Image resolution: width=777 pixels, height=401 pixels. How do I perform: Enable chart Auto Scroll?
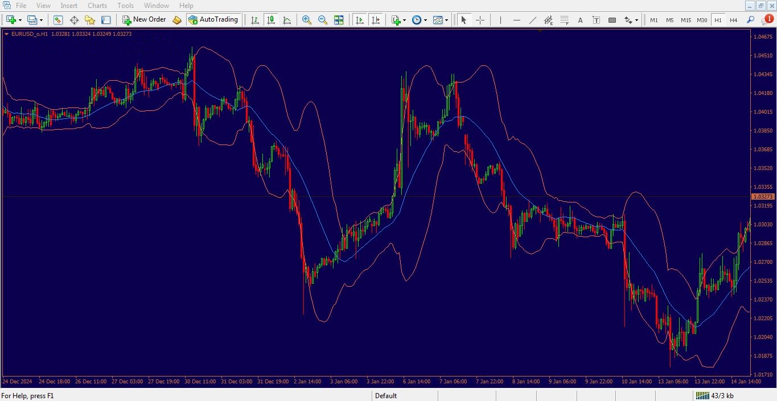[359, 20]
